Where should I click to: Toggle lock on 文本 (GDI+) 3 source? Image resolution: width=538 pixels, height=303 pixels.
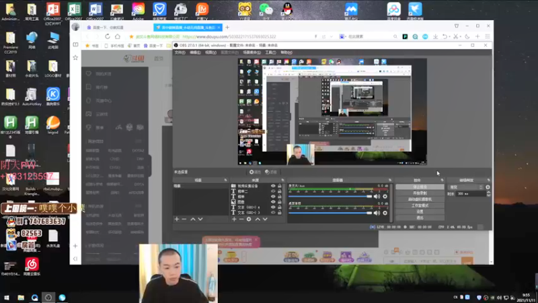280,213
